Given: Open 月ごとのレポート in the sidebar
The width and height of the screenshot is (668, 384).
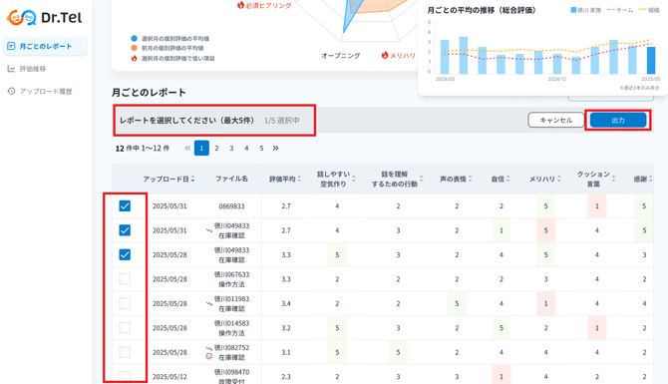Looking at the screenshot, I should pos(45,46).
